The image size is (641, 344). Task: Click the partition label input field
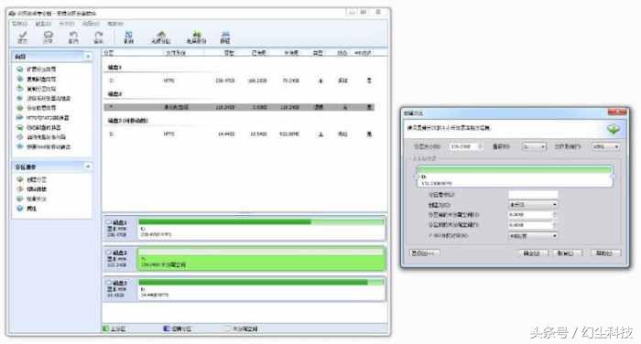click(533, 195)
